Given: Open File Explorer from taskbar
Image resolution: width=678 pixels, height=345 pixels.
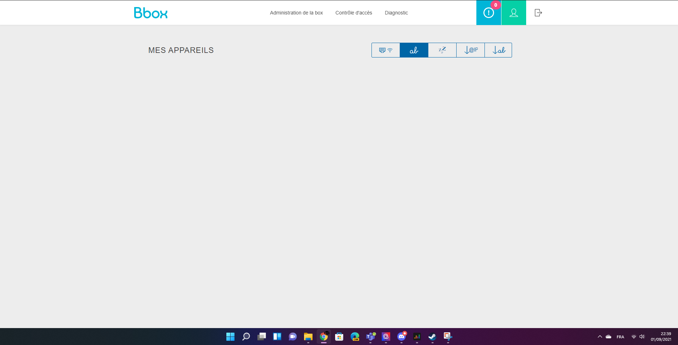Looking at the screenshot, I should [x=308, y=337].
